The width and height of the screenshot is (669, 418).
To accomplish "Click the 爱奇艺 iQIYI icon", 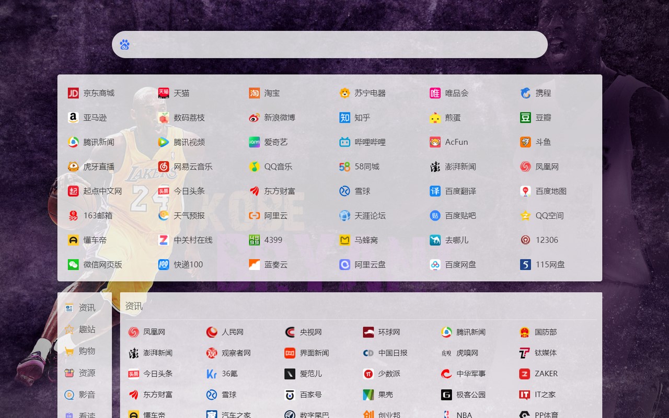I will click(254, 142).
